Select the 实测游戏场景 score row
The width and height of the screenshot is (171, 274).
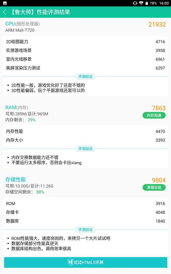[85, 51]
